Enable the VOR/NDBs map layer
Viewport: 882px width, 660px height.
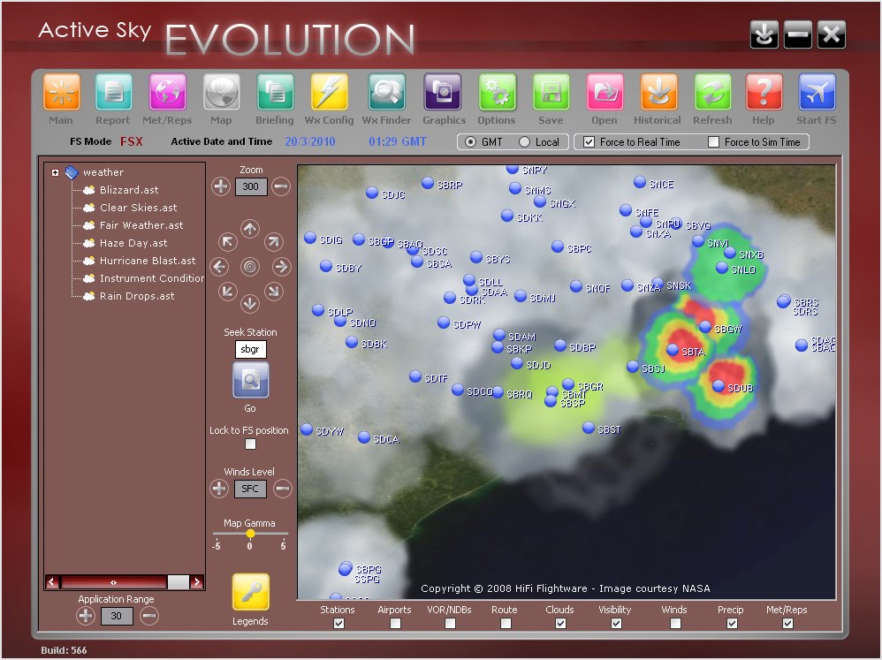tap(450, 623)
